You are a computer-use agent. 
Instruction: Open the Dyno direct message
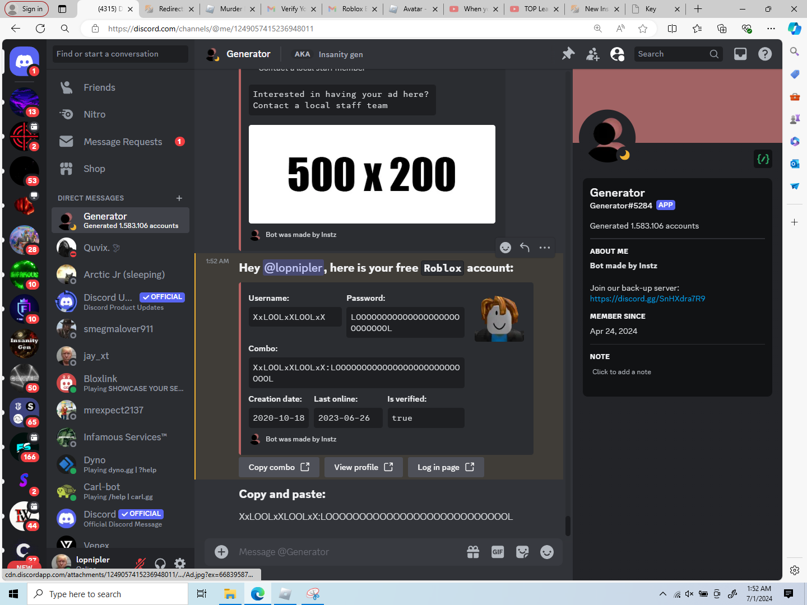120,464
